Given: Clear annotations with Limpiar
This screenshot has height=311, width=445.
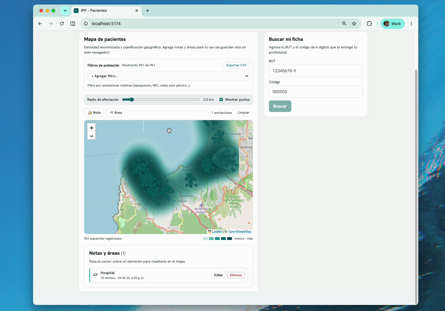Looking at the screenshot, I should (x=243, y=113).
